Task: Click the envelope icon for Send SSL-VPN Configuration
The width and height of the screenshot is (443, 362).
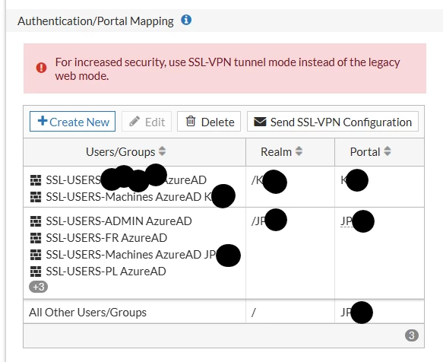Action: pos(260,122)
